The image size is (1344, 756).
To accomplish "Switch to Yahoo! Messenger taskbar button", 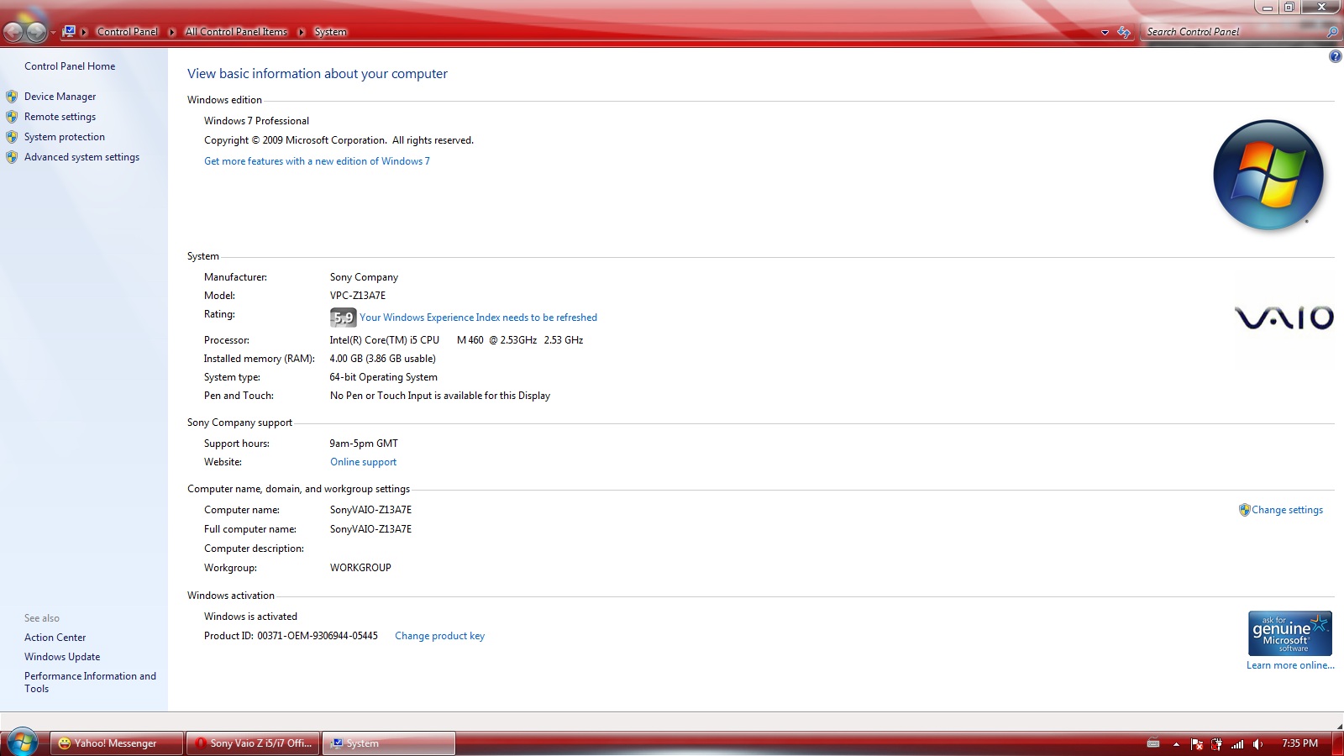I will pos(116,743).
